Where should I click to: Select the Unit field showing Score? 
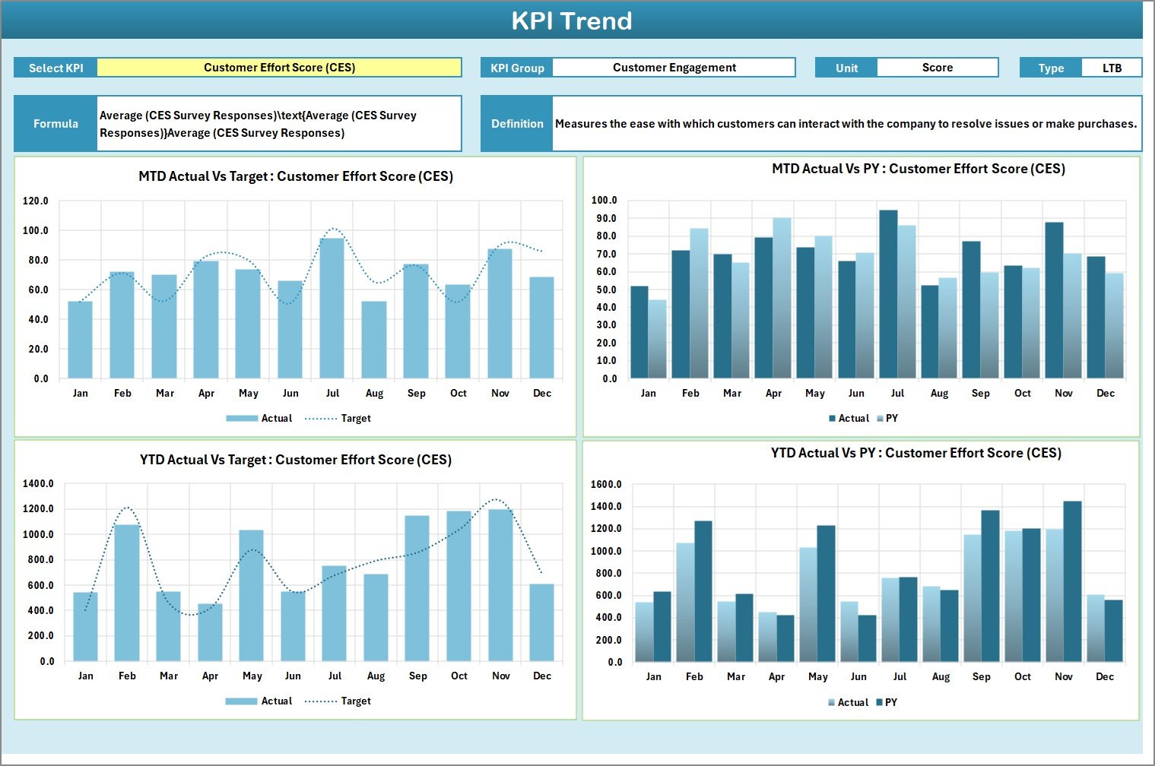(938, 67)
